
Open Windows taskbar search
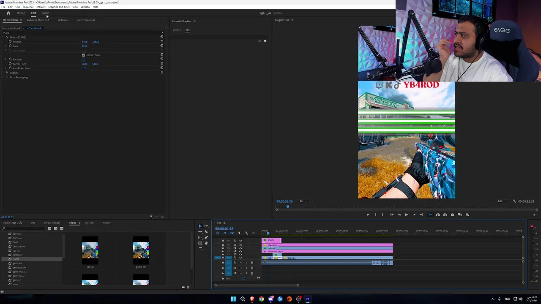(x=243, y=299)
